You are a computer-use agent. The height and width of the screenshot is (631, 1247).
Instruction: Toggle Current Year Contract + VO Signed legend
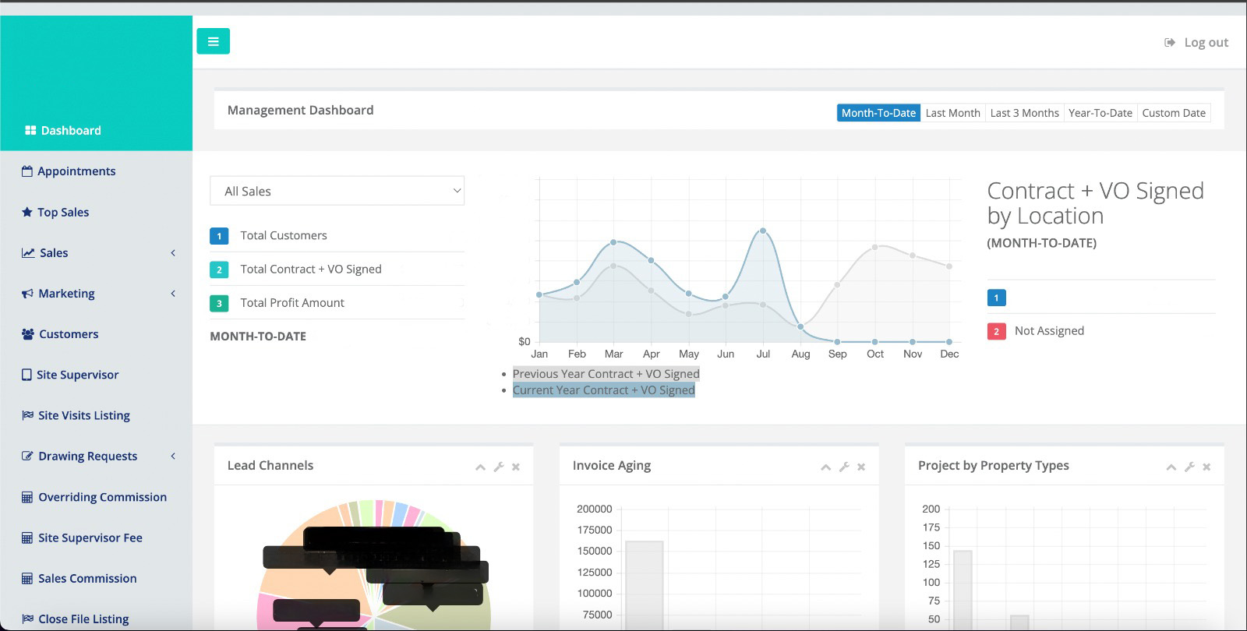pos(604,390)
